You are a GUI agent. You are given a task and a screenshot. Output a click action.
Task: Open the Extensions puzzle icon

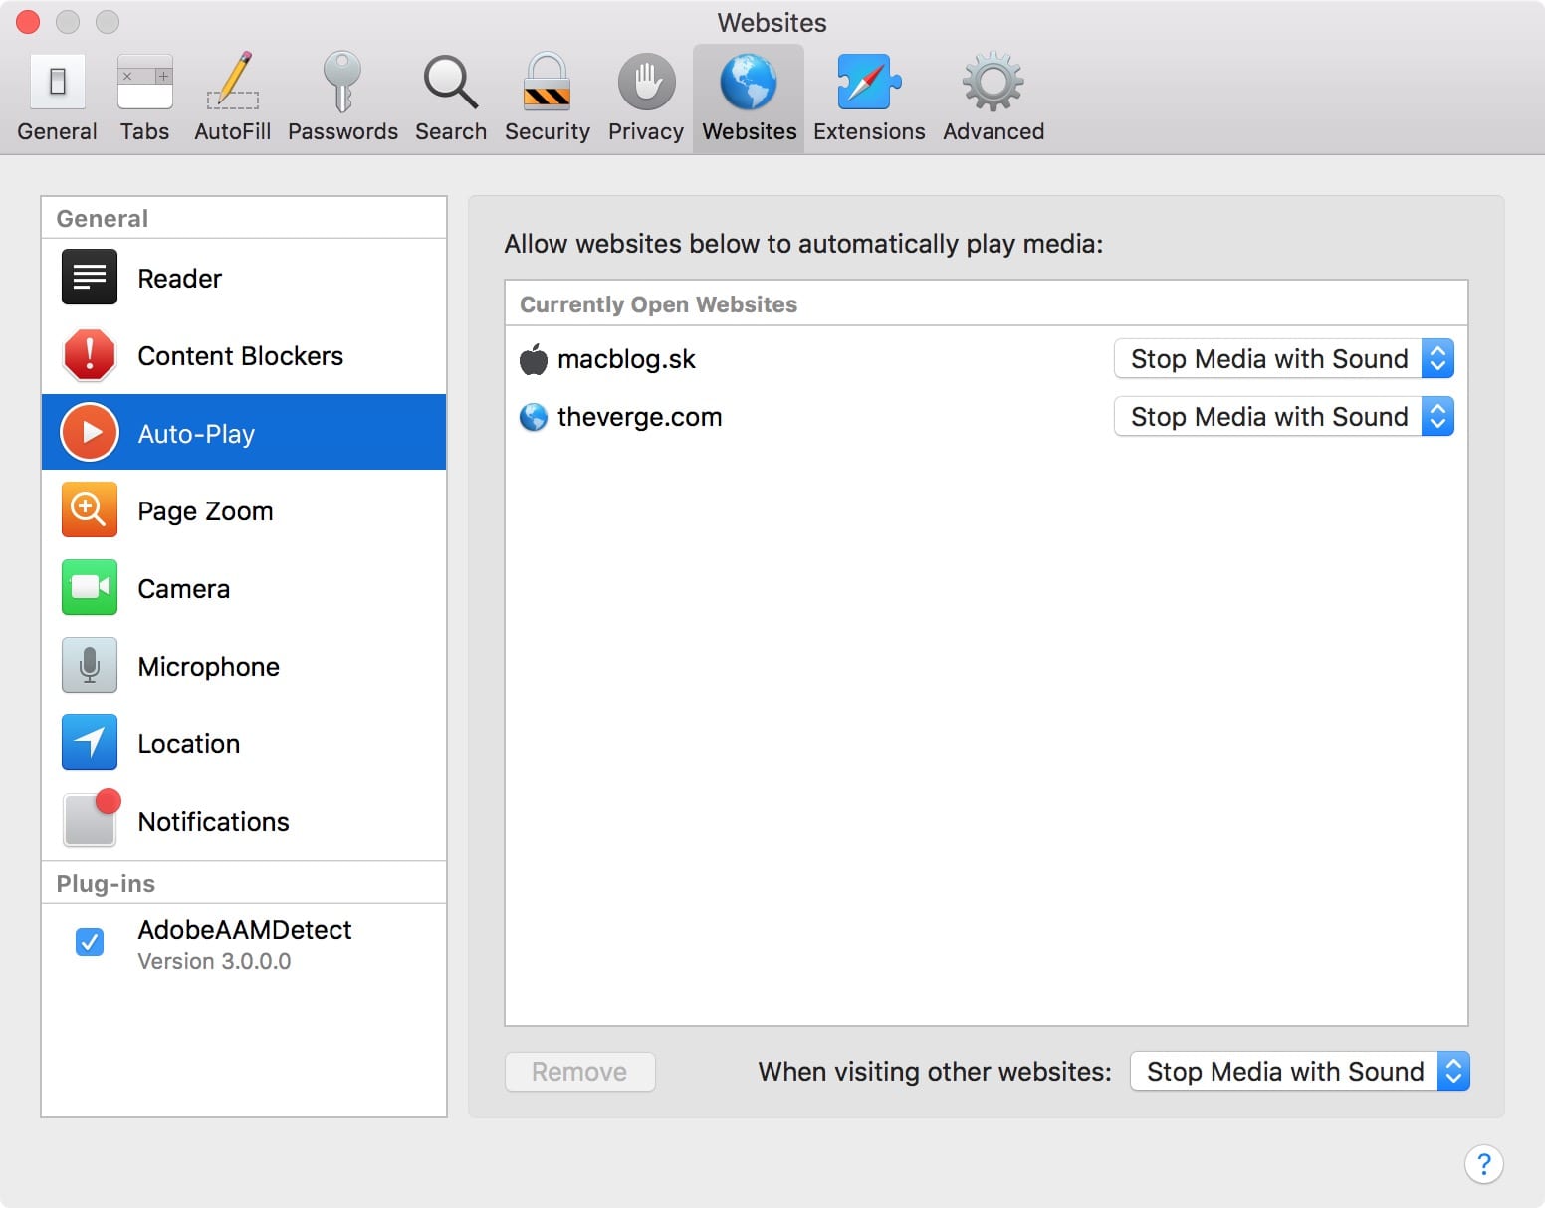point(869,82)
